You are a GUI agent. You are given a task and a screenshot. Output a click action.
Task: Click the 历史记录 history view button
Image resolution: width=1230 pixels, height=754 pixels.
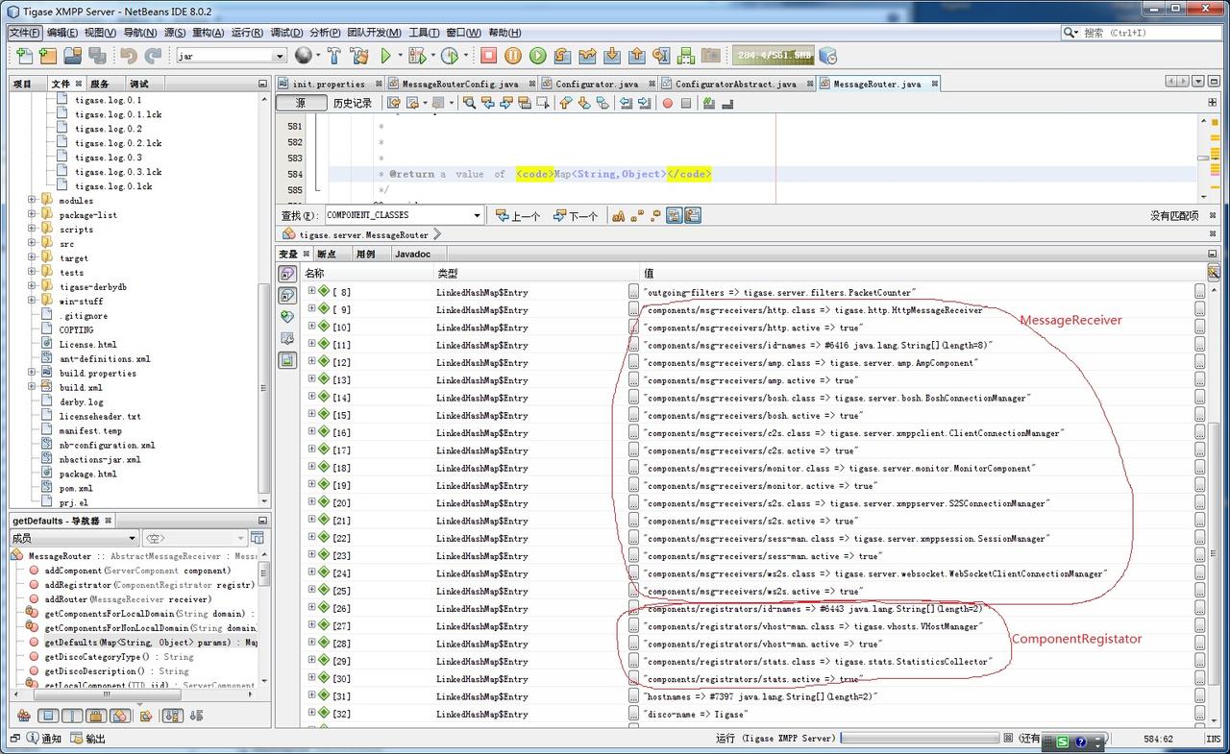click(x=352, y=103)
